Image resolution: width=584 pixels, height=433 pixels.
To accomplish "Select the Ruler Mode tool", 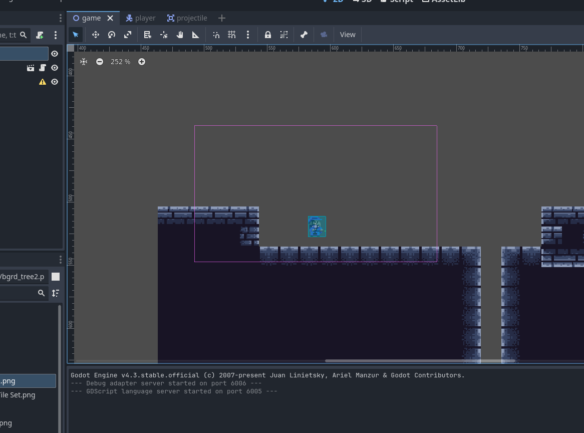I will tap(196, 35).
